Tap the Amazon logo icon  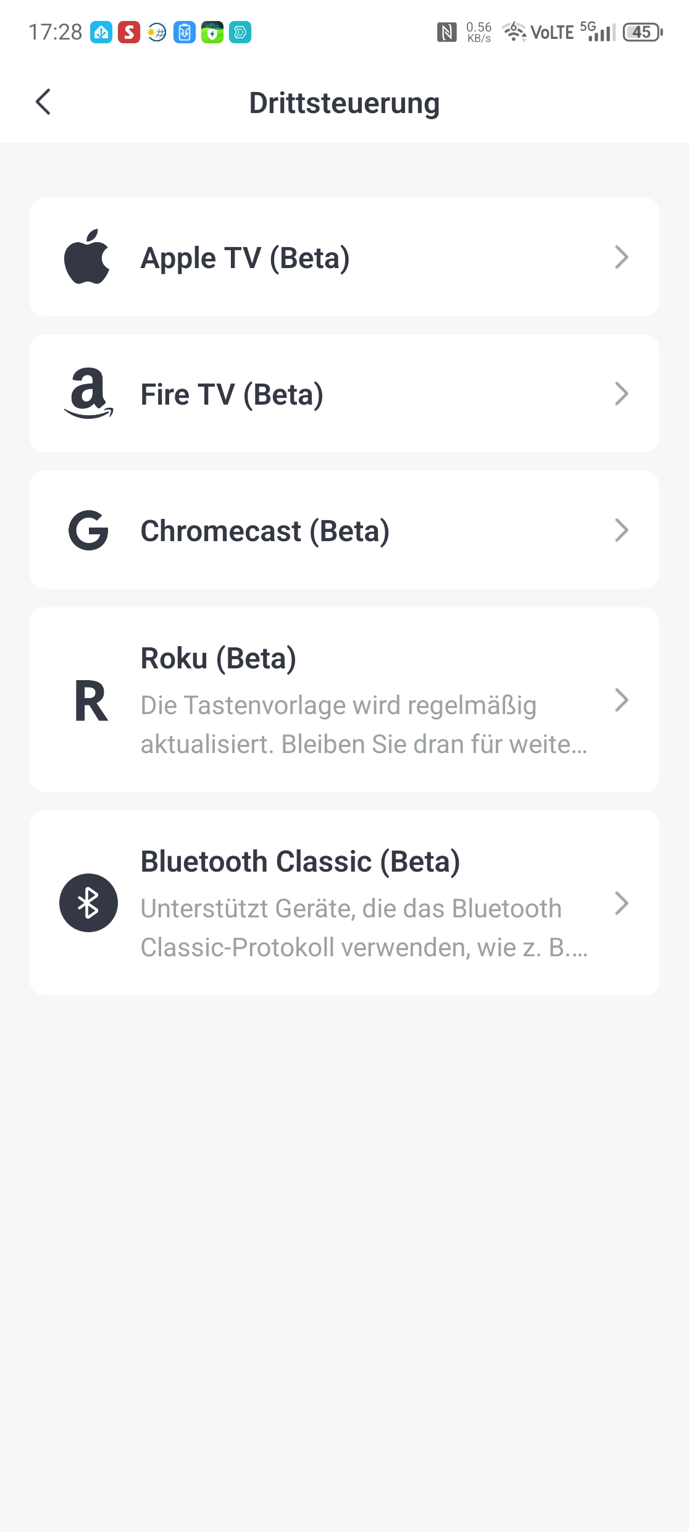pos(88,394)
